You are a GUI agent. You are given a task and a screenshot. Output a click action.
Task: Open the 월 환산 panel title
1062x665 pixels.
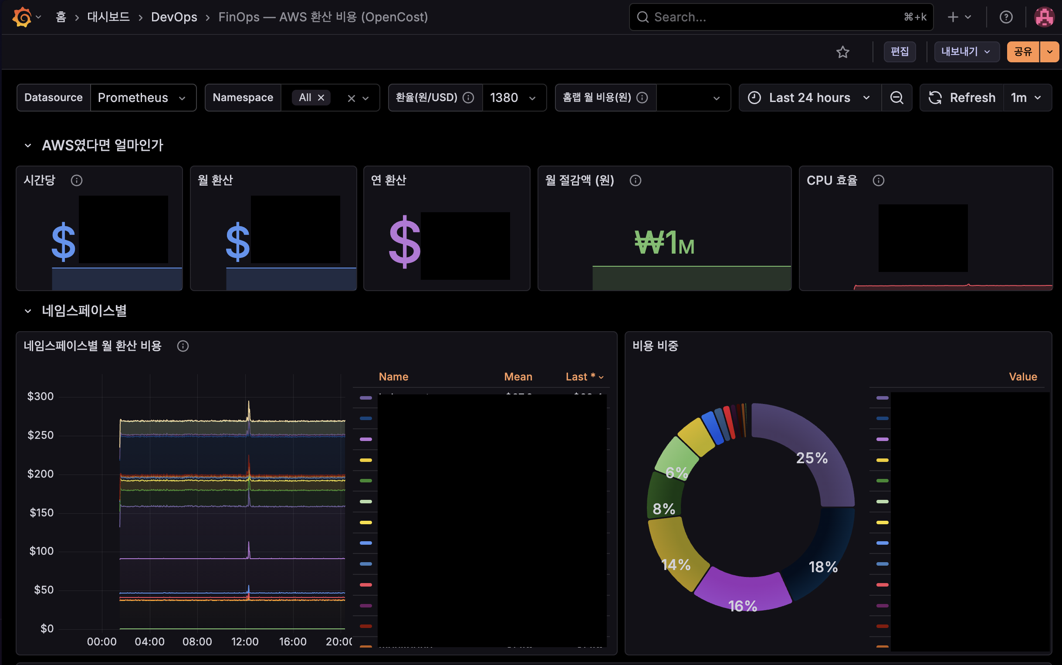point(215,180)
